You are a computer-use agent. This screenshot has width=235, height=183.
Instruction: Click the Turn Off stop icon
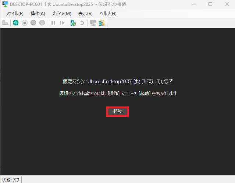click(x=25, y=23)
